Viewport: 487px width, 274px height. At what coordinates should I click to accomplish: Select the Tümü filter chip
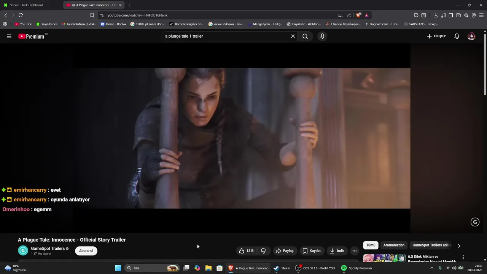point(371,245)
